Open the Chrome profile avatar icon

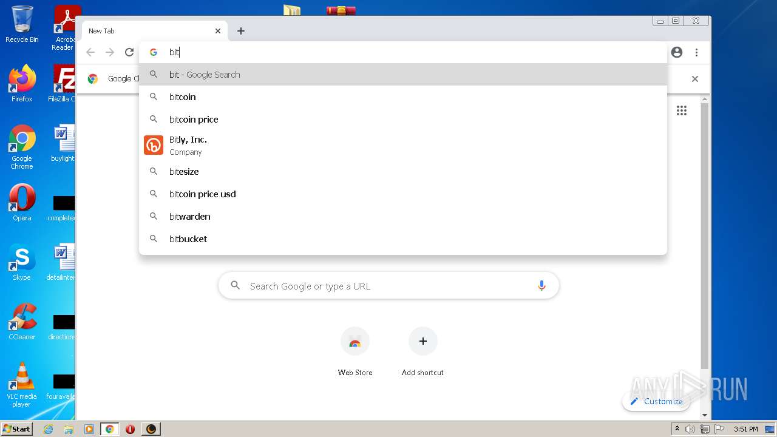pyautogui.click(x=677, y=52)
